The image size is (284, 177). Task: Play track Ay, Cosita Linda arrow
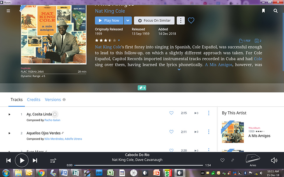click(9, 114)
